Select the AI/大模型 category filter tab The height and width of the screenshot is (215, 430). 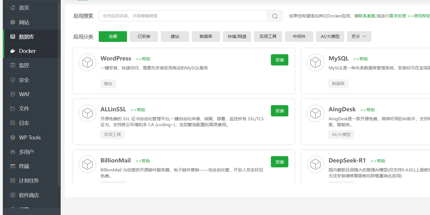330,37
